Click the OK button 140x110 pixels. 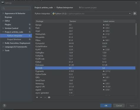tap(106, 106)
